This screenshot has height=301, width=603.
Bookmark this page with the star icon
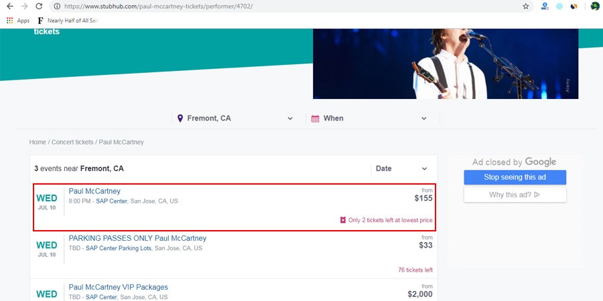tap(526, 6)
